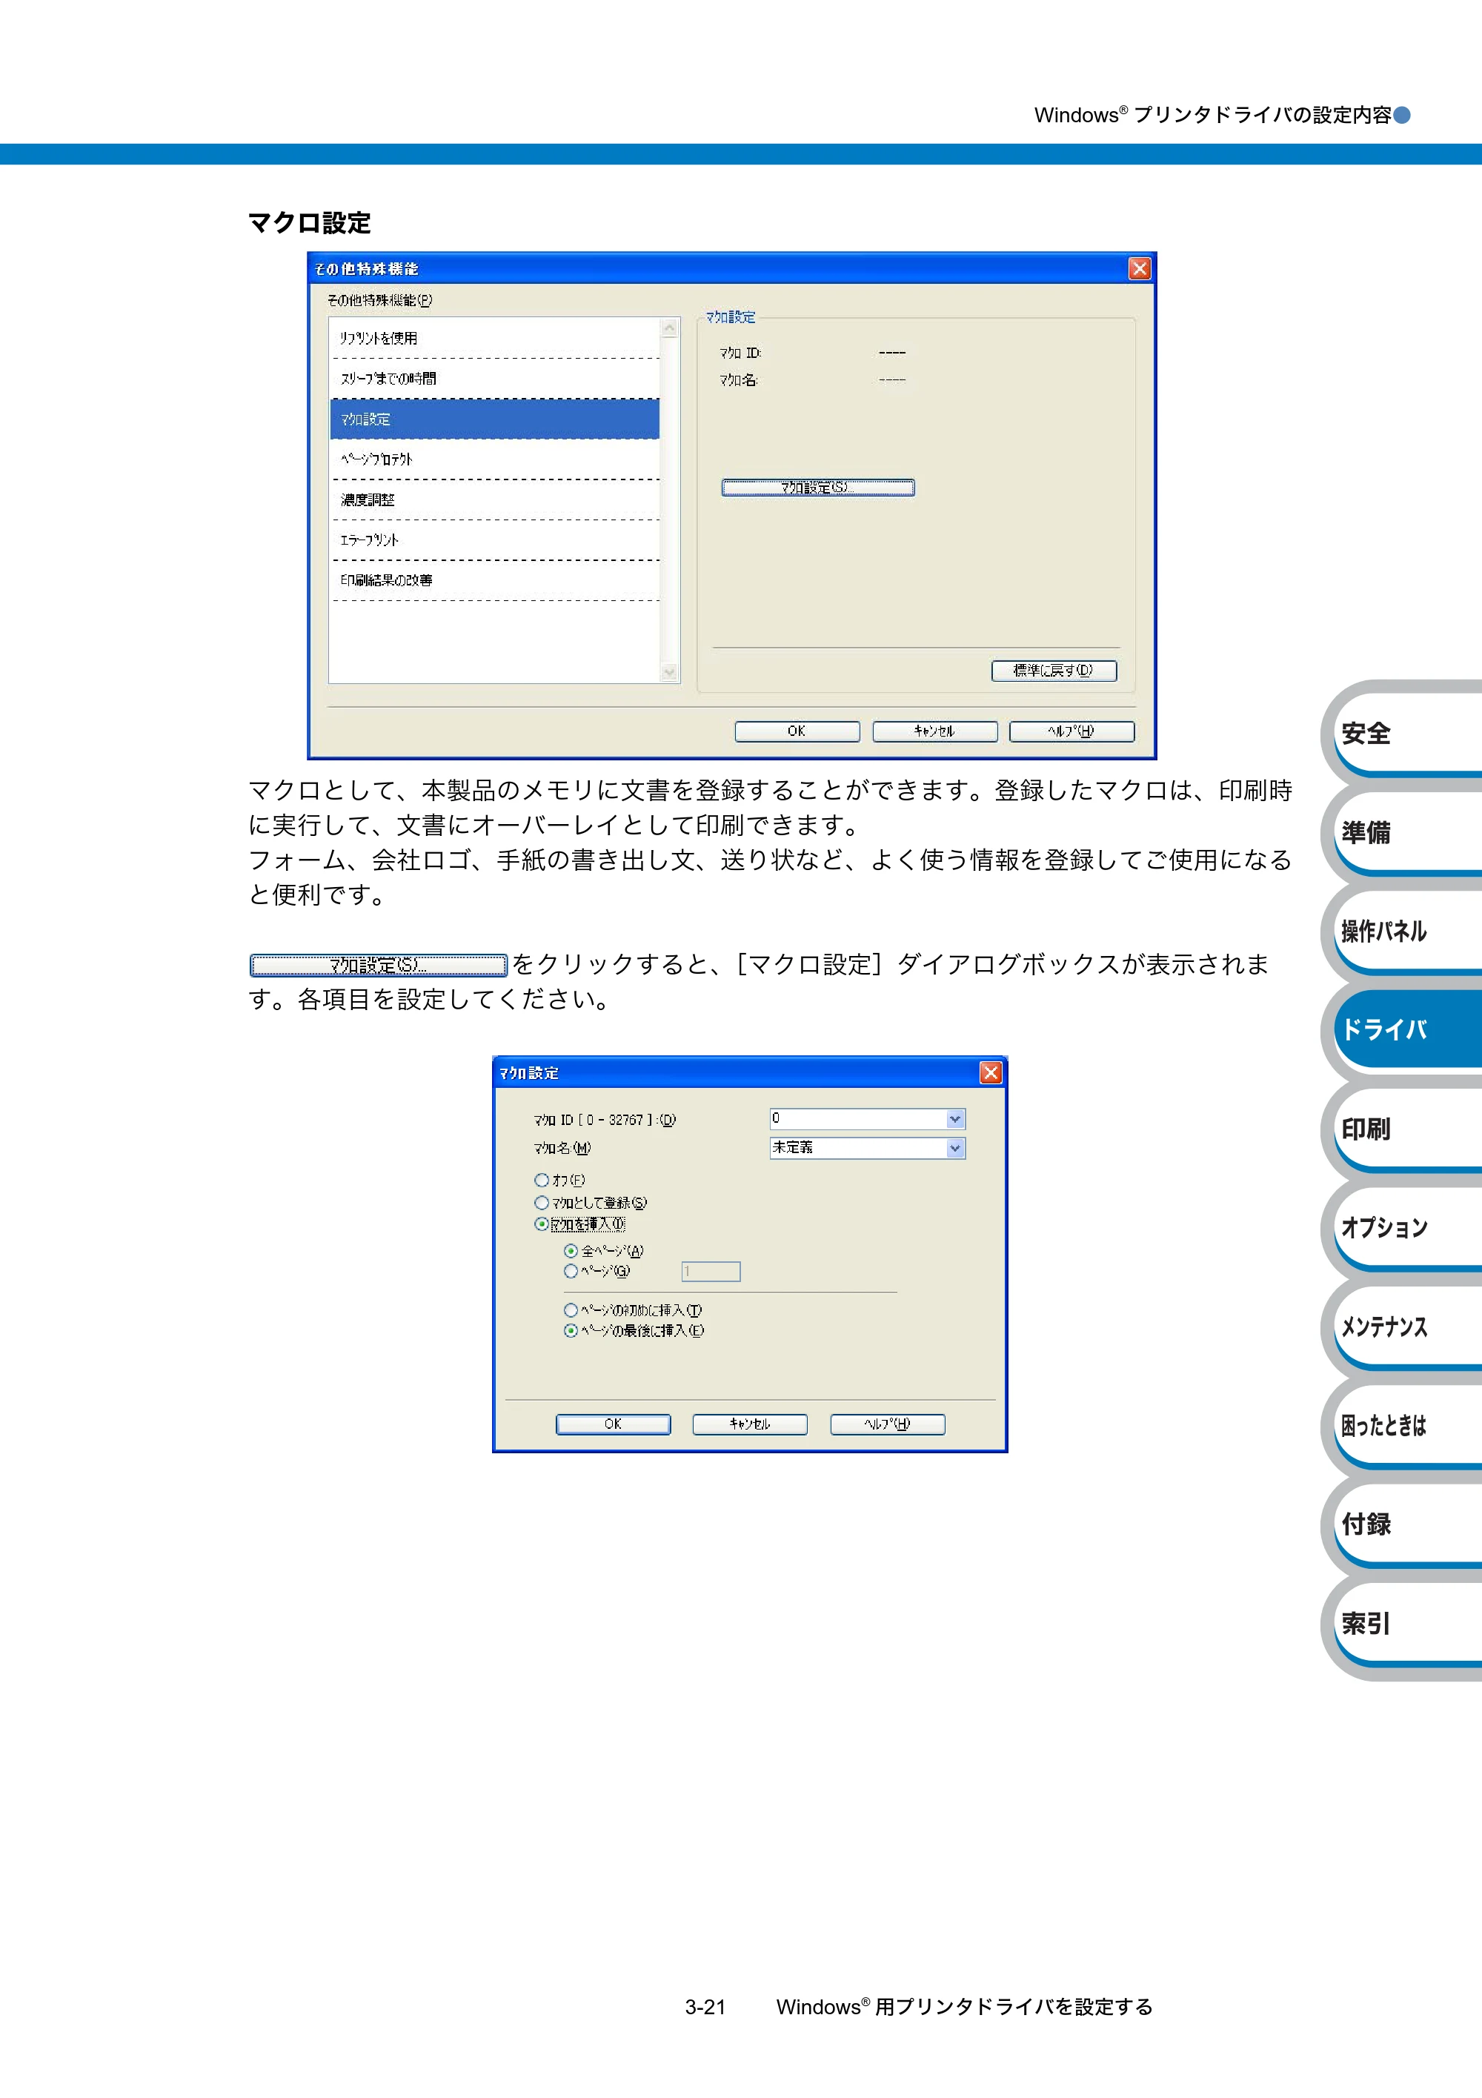Click キャンセル in その他特殊機能 dialog
Image resolution: width=1482 pixels, height=2098 pixels.
point(934,731)
